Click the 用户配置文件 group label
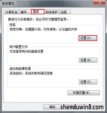 click(19, 47)
